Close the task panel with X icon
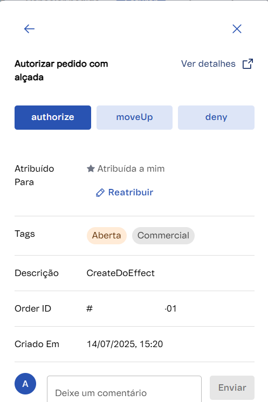Image resolution: width=268 pixels, height=402 pixels. click(x=237, y=29)
